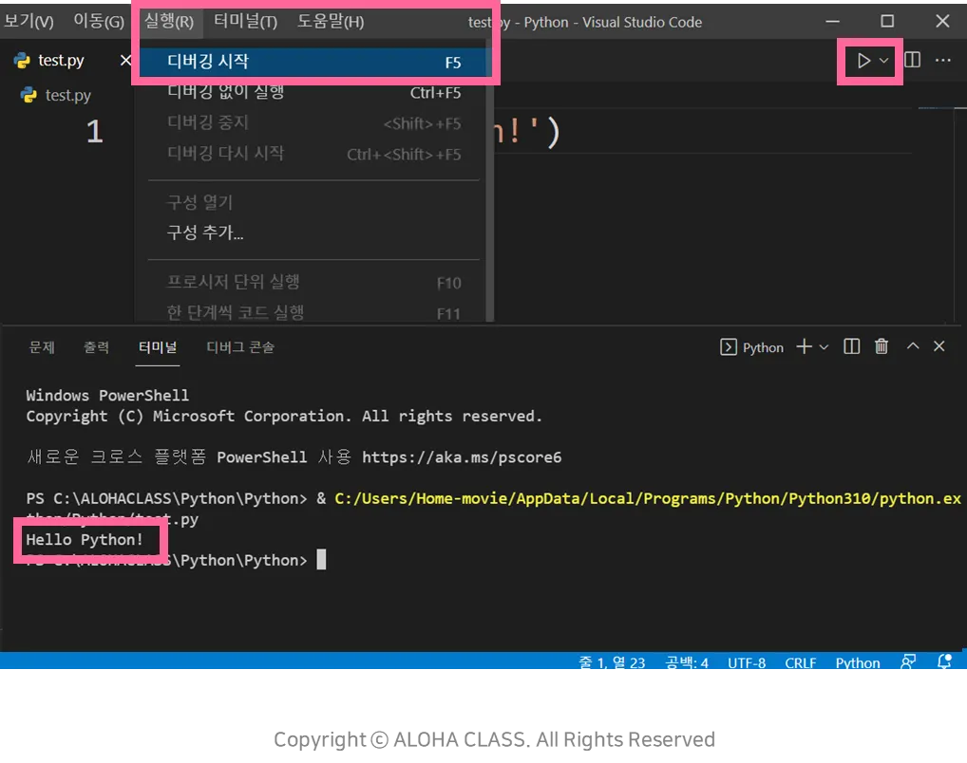Screen dimensions: 967x763
Task: Switch to 출력 panel tab
Action: click(96, 347)
